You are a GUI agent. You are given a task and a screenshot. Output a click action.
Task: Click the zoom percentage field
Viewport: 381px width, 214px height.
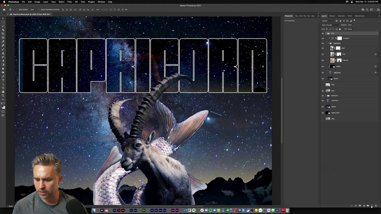[10, 206]
